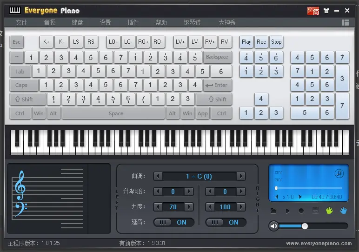Open the 设置 menu
The width and height of the screenshot is (359, 252).
(x=105, y=22)
